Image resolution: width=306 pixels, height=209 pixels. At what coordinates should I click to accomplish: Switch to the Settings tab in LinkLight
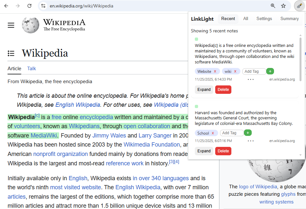[x=264, y=18]
